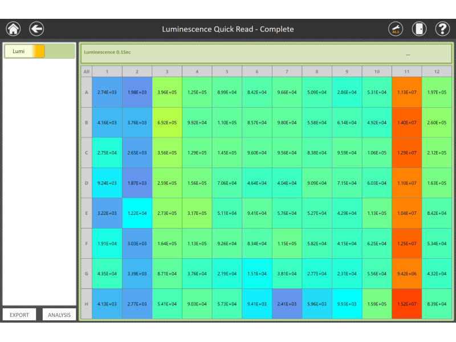Screen dimensions: 456x342
Task: Select row H header
Action: (x=87, y=304)
